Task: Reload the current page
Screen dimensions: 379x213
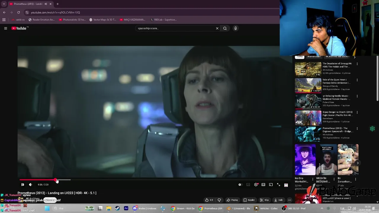Action: click(18, 12)
